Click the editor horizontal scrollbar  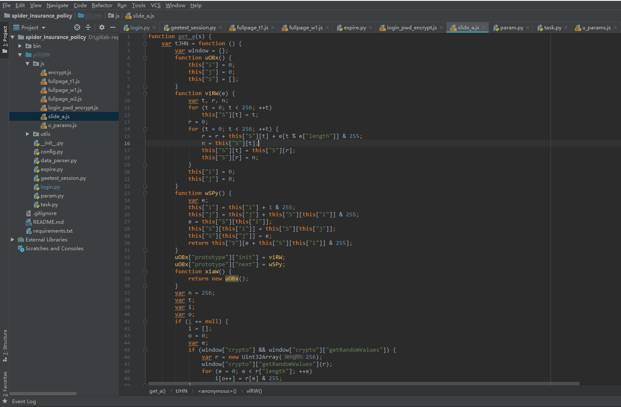tap(364, 384)
